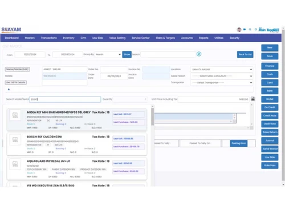Open the Accounts menu
This screenshot has height=214, width=285.
pos(187,38)
